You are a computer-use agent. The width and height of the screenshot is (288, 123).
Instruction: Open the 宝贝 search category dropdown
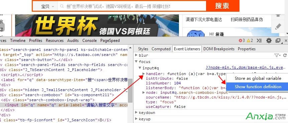[47, 7]
